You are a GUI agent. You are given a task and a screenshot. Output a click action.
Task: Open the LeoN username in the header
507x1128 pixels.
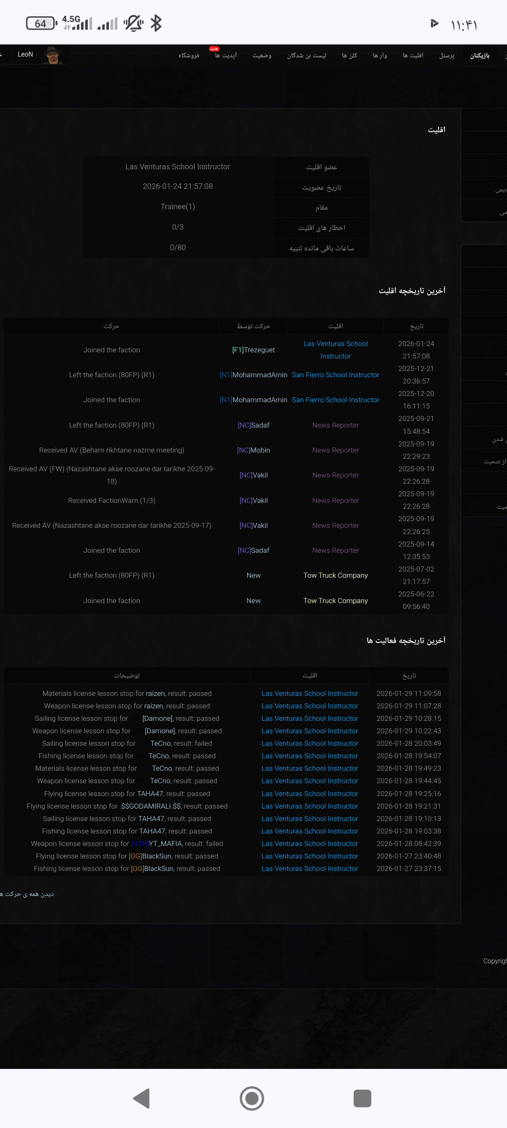(25, 54)
